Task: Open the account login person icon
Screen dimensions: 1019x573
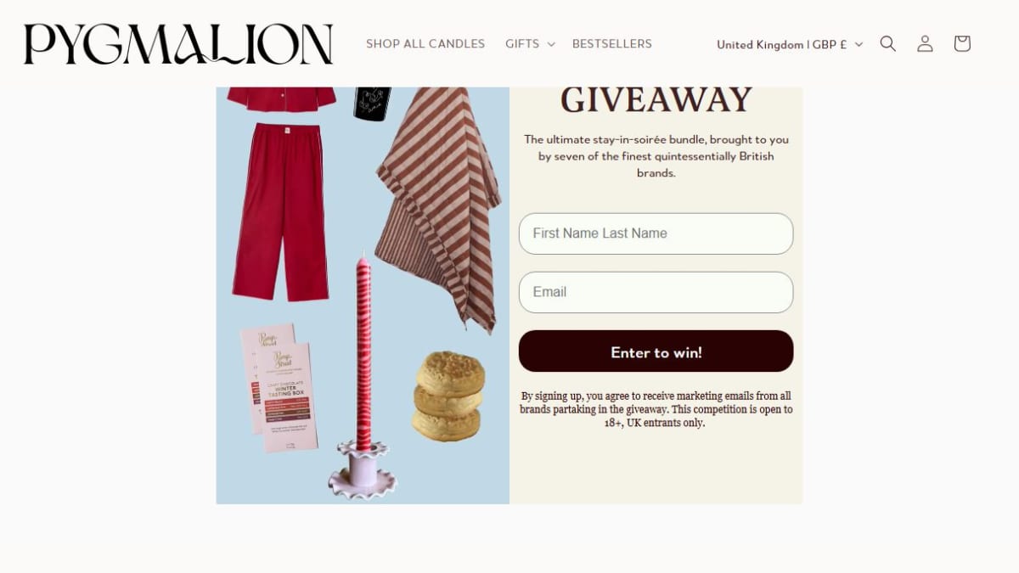Action: click(925, 44)
